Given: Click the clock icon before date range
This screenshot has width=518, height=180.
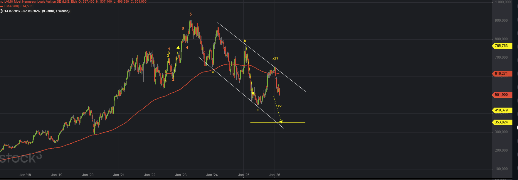Looking at the screenshot, I should [1, 11].
